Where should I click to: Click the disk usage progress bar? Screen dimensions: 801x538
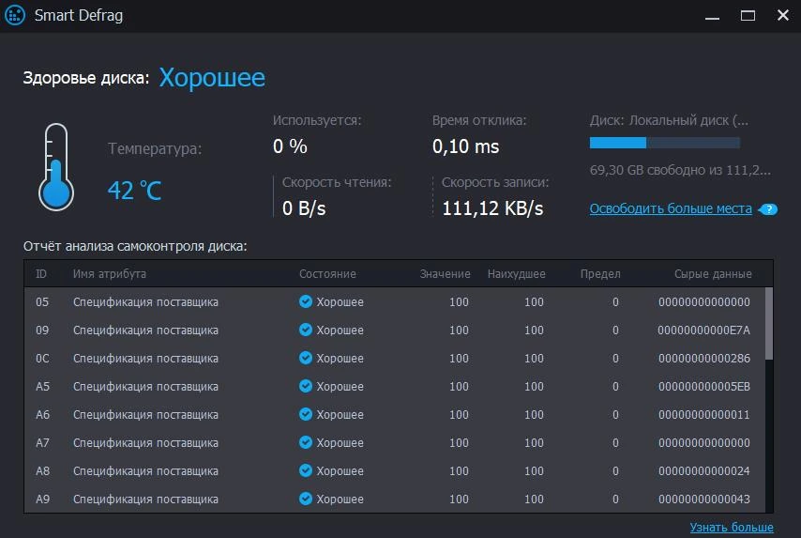pyautogui.click(x=665, y=143)
